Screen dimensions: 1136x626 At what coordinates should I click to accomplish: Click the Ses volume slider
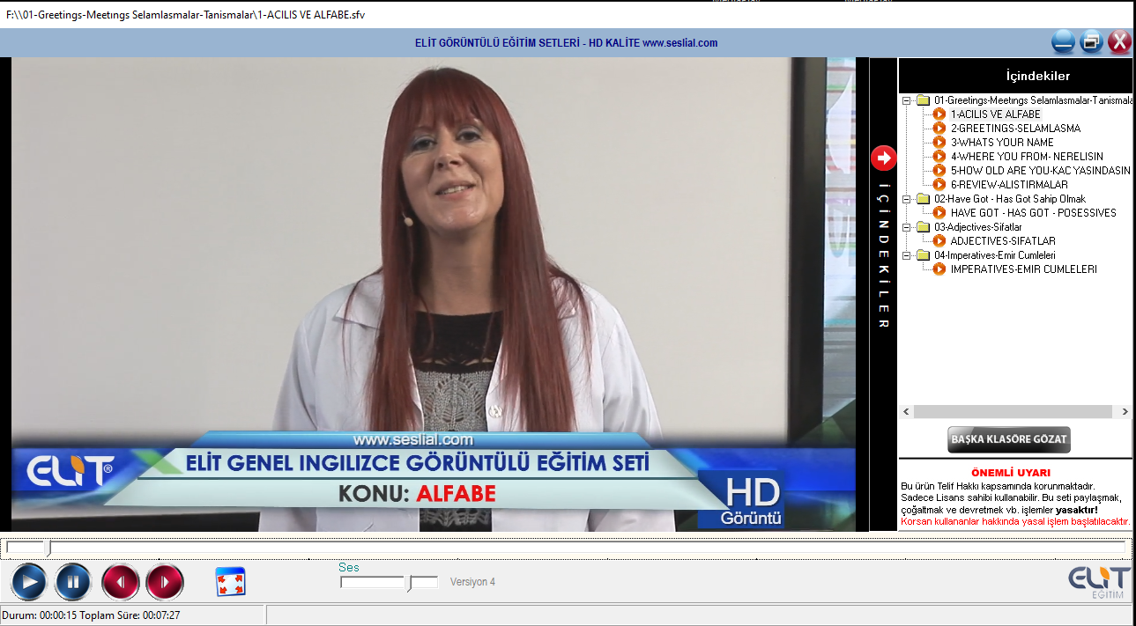389,582
